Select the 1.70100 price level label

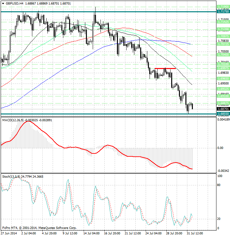tap(223, 64)
